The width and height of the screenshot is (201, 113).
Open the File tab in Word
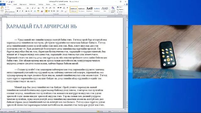point(3,4)
